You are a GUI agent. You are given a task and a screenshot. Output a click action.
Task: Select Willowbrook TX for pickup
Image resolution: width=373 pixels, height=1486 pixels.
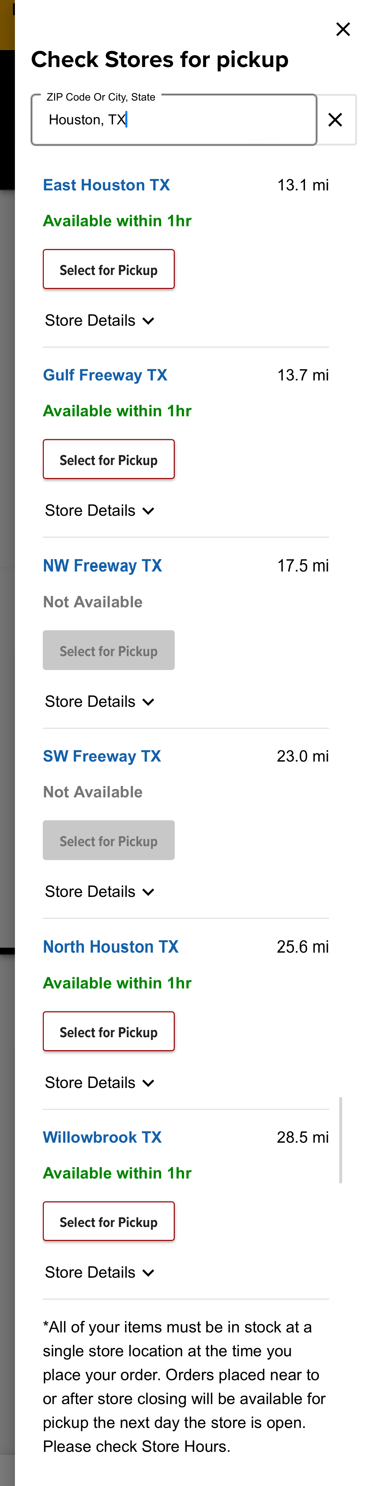(x=108, y=1221)
